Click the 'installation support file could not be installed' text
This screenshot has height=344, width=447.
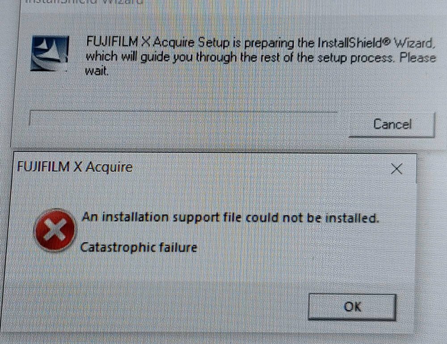pyautogui.click(x=240, y=218)
